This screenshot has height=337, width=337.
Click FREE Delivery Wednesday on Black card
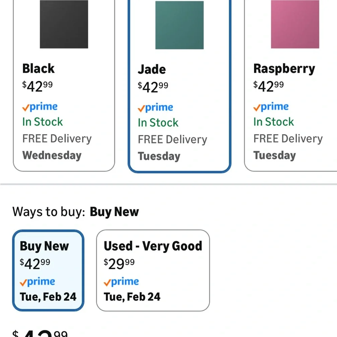tap(57, 147)
